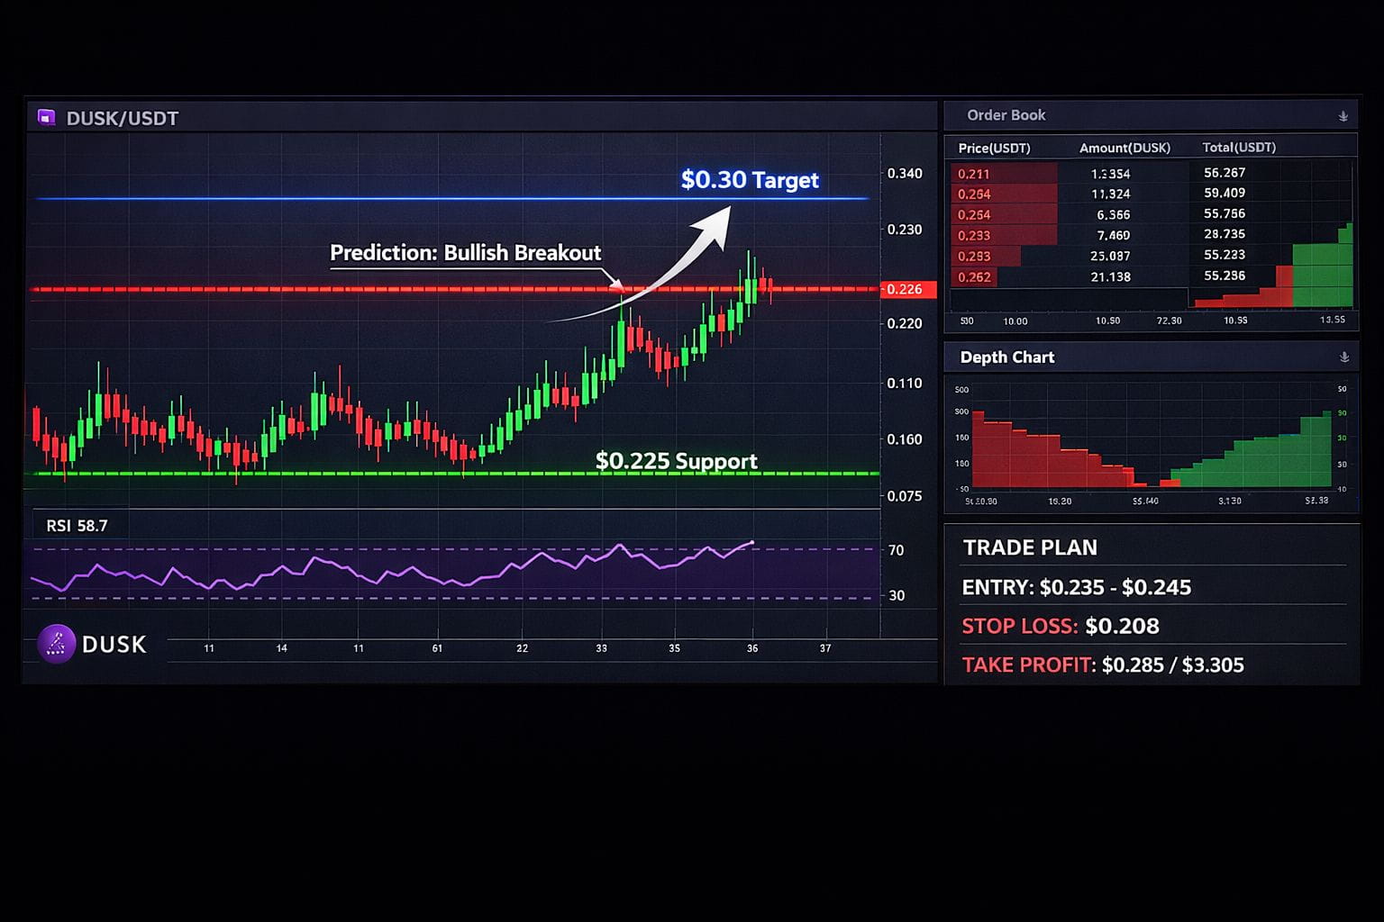Click the 59.409 total cell
The image size is (1384, 922).
point(1225,193)
